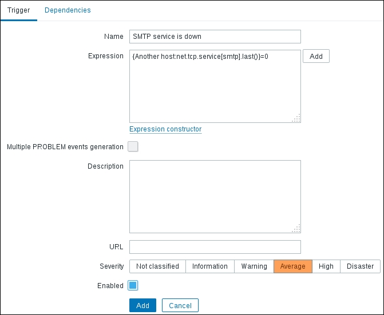This screenshot has width=384, height=315.
Task: Grab the Description box resize handle
Action: (x=296, y=229)
